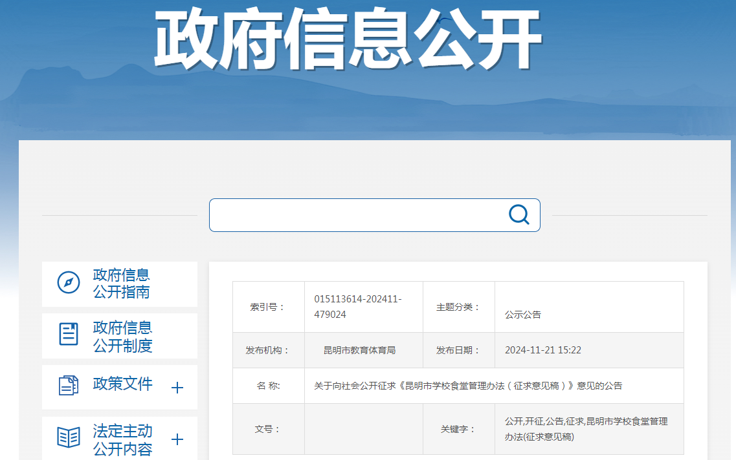This screenshot has height=460, width=736.
Task: Expand 法定主动公开内容 with its plus sign
Action: click(x=177, y=439)
